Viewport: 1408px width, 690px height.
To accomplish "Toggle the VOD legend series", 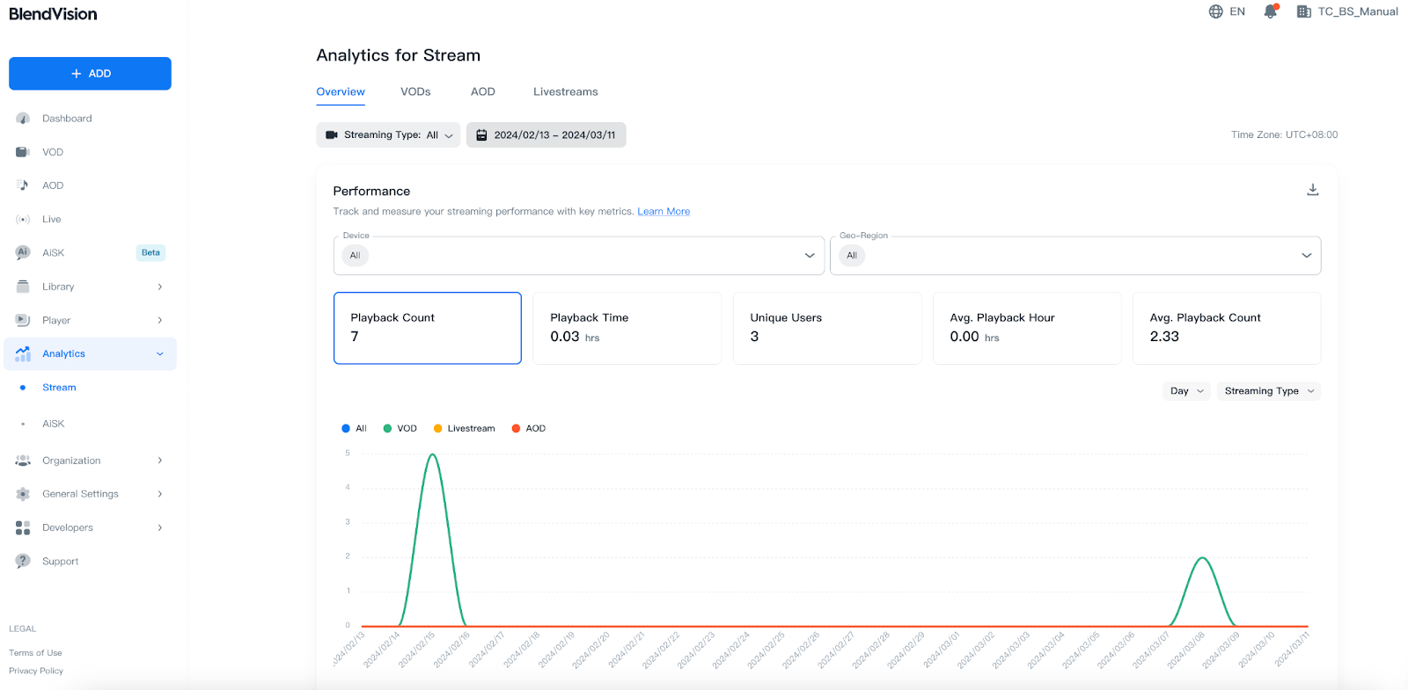I will [x=400, y=429].
